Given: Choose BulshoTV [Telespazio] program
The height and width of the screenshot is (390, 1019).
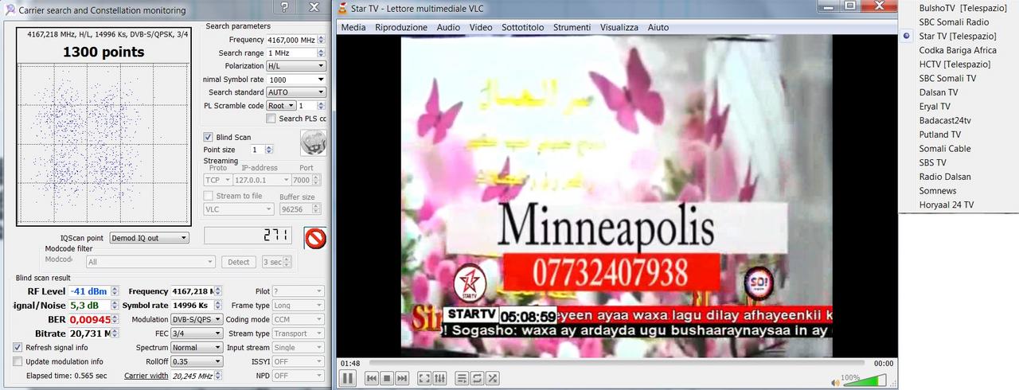Looking at the screenshot, I should coord(957,8).
